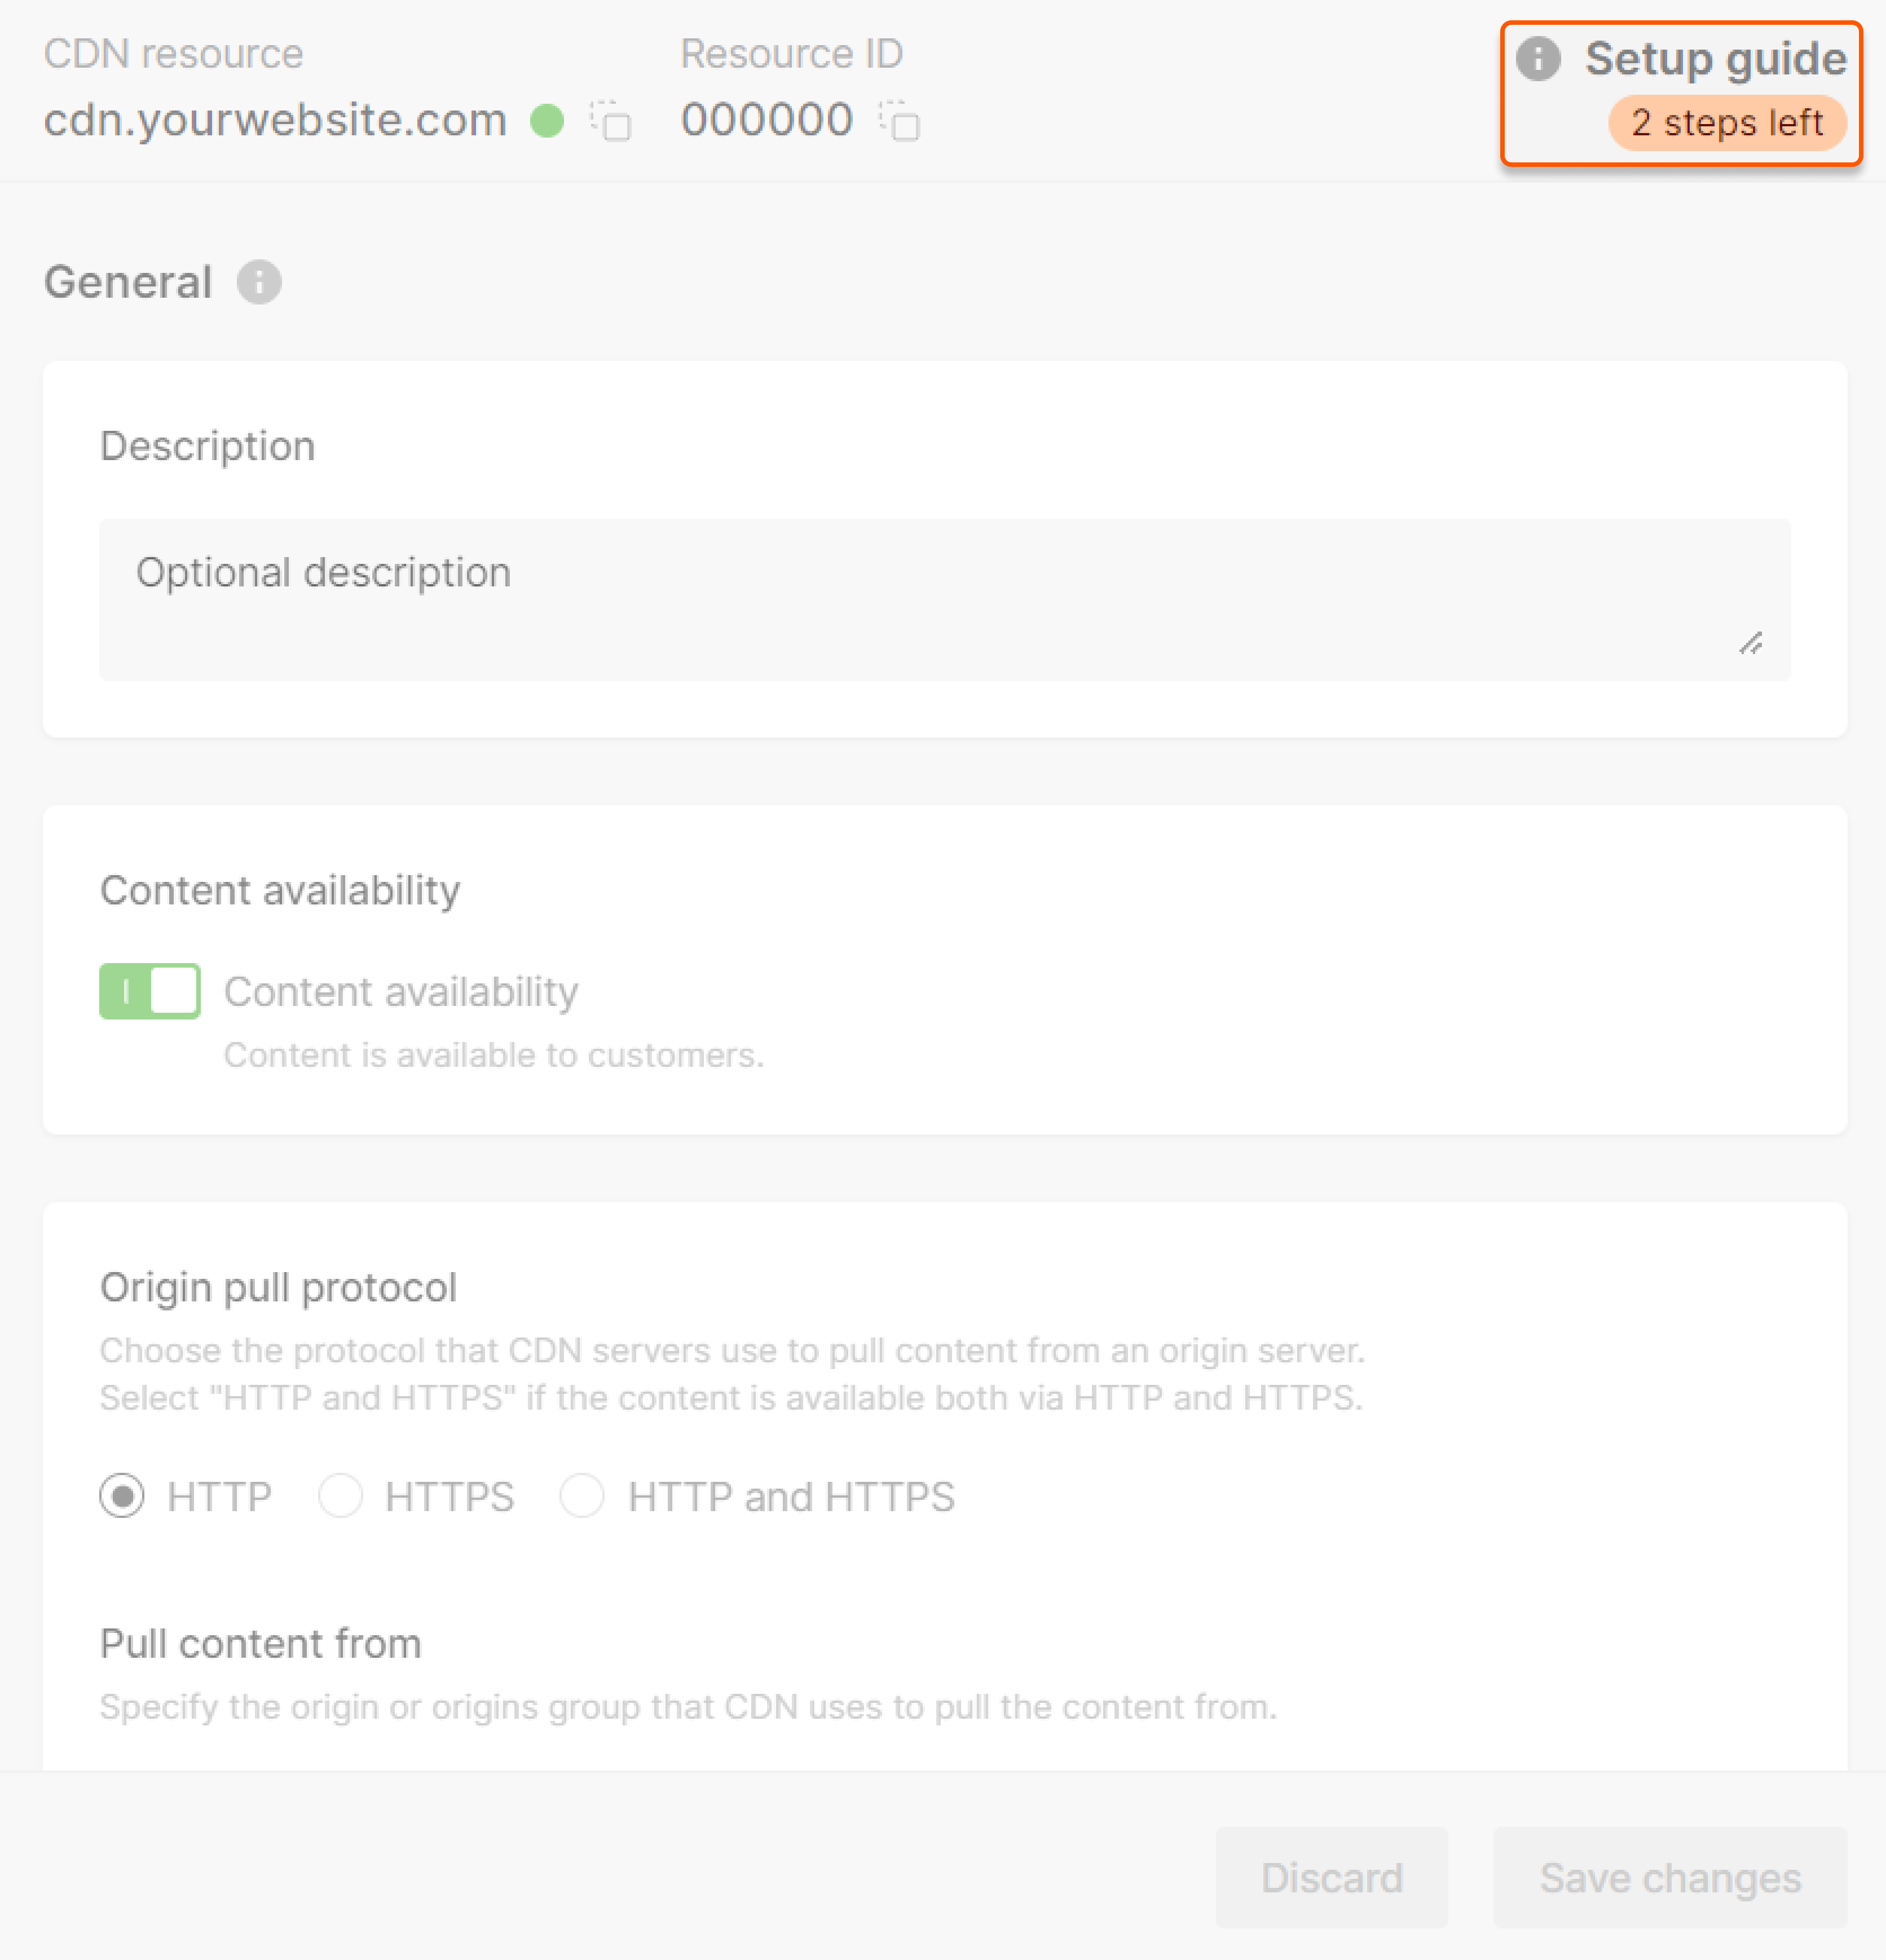Image resolution: width=1886 pixels, height=1960 pixels.
Task: Click the Setup guide info icon
Action: click(1538, 59)
